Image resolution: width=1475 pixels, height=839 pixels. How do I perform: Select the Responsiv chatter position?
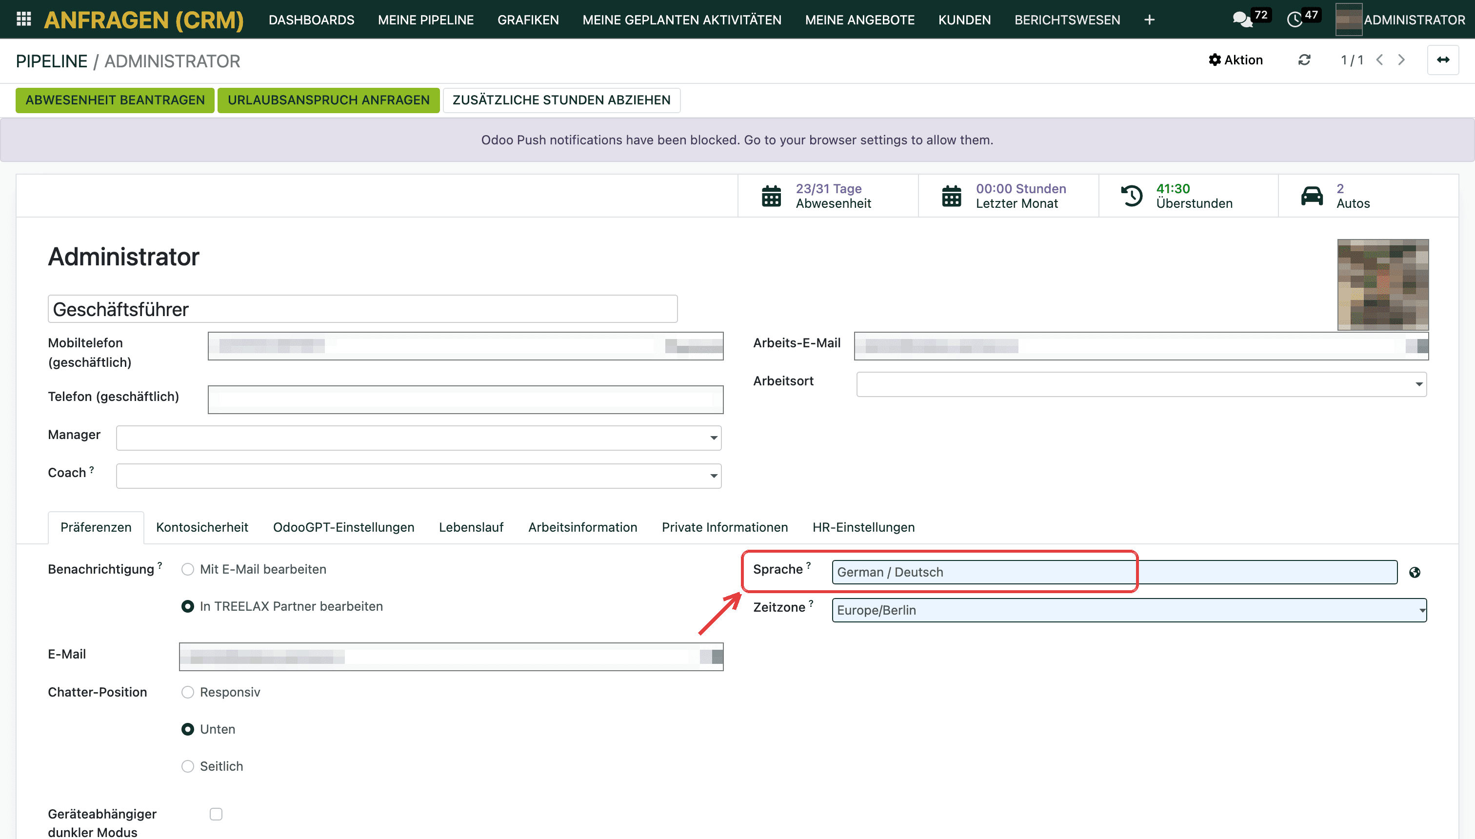coord(188,692)
